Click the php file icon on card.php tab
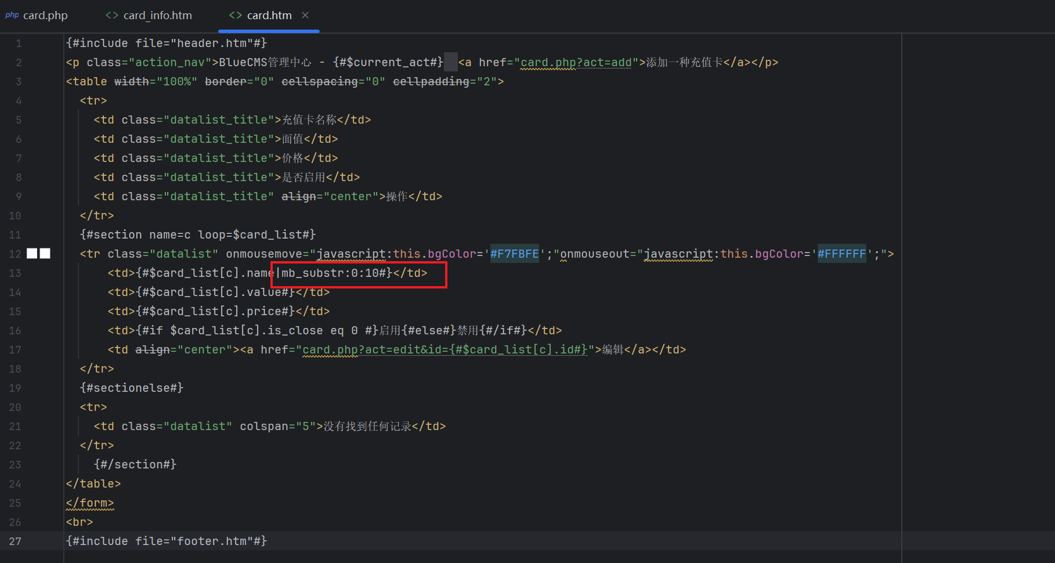This screenshot has width=1055, height=563. click(12, 15)
